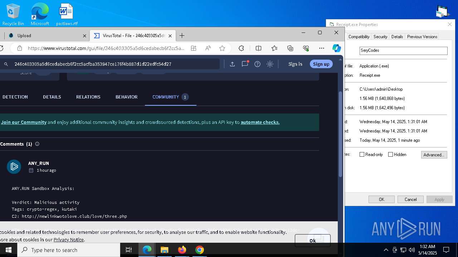Switch to the RELATIONS tab

(88, 97)
